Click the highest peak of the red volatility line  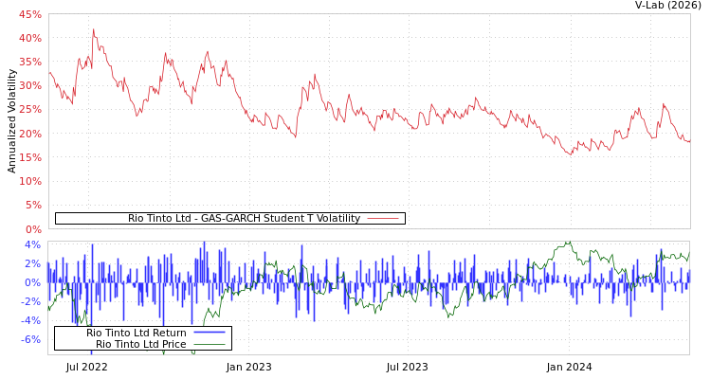coord(93,29)
